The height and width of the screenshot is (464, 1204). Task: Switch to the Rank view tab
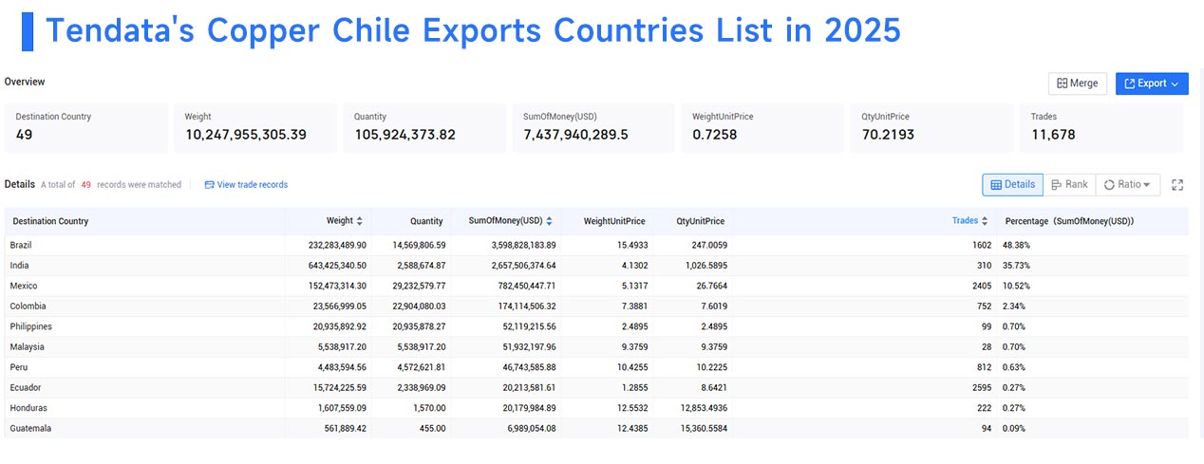pyautogui.click(x=1069, y=184)
